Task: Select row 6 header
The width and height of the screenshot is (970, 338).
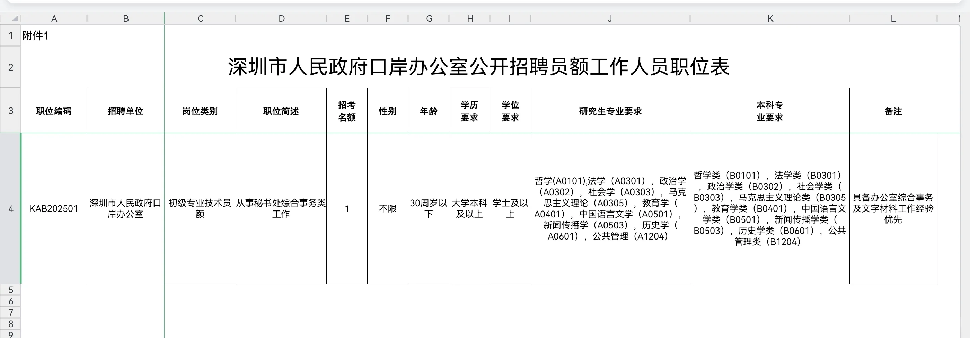Action: (10, 301)
